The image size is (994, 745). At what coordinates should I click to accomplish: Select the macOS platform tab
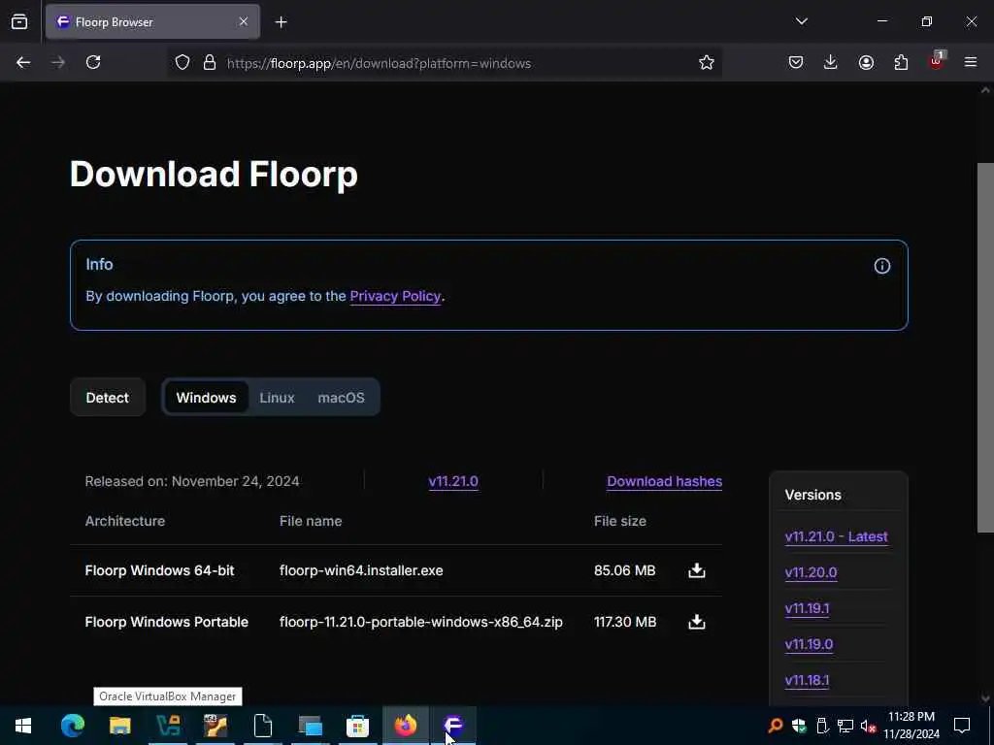pyautogui.click(x=341, y=398)
